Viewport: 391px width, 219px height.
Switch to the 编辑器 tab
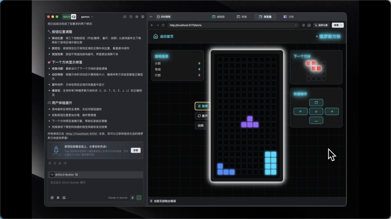pyautogui.click(x=218, y=17)
